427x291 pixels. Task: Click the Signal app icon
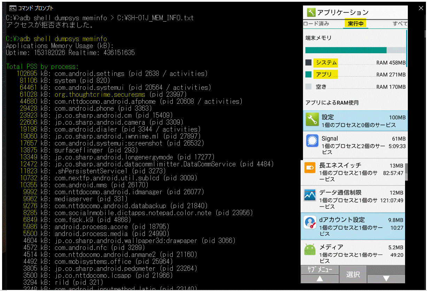pyautogui.click(x=312, y=141)
